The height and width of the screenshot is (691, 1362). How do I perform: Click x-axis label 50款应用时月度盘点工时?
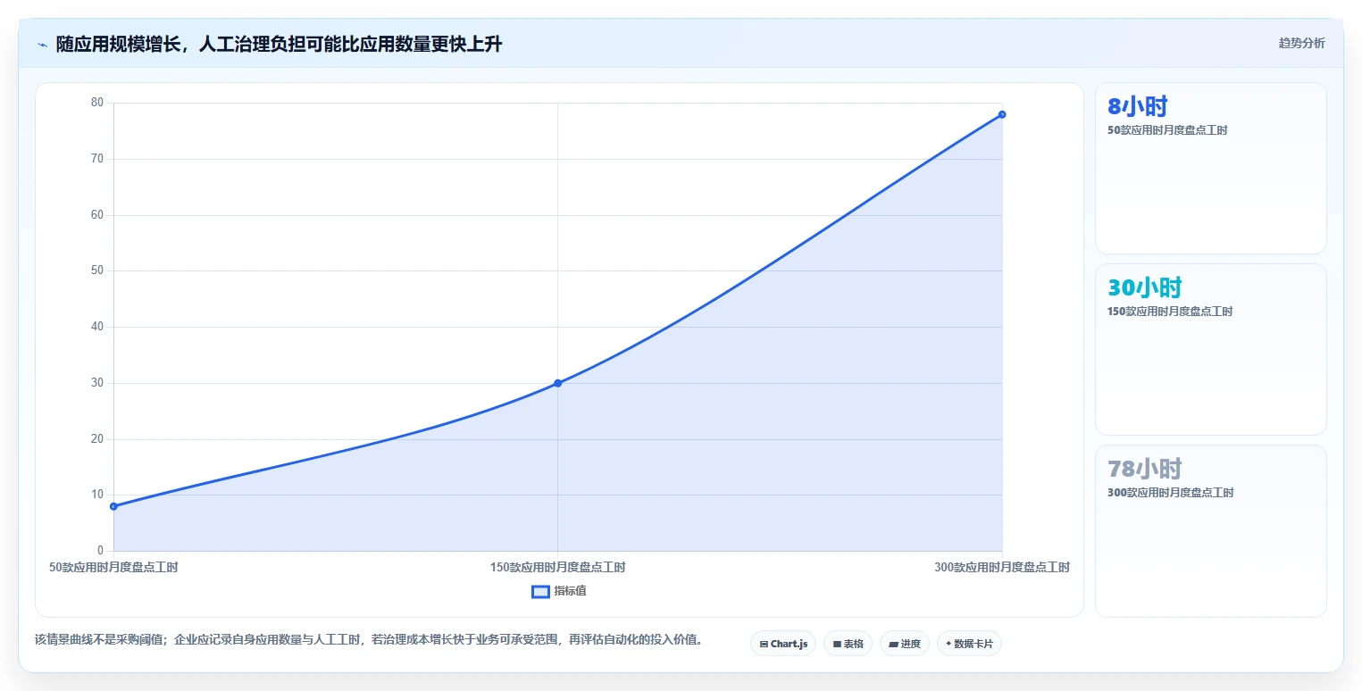113,567
